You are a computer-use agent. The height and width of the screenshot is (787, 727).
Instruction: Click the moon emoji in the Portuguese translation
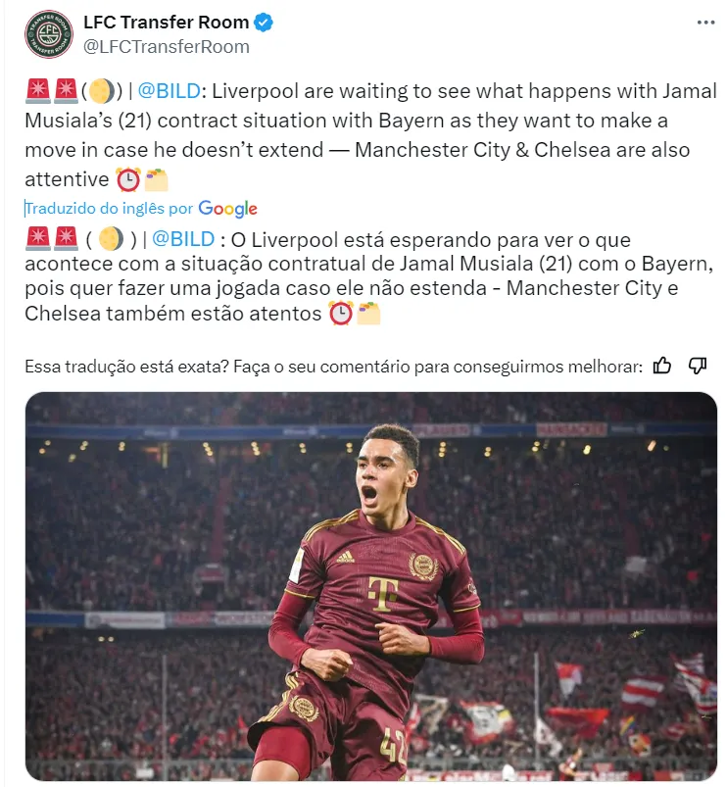click(111, 239)
